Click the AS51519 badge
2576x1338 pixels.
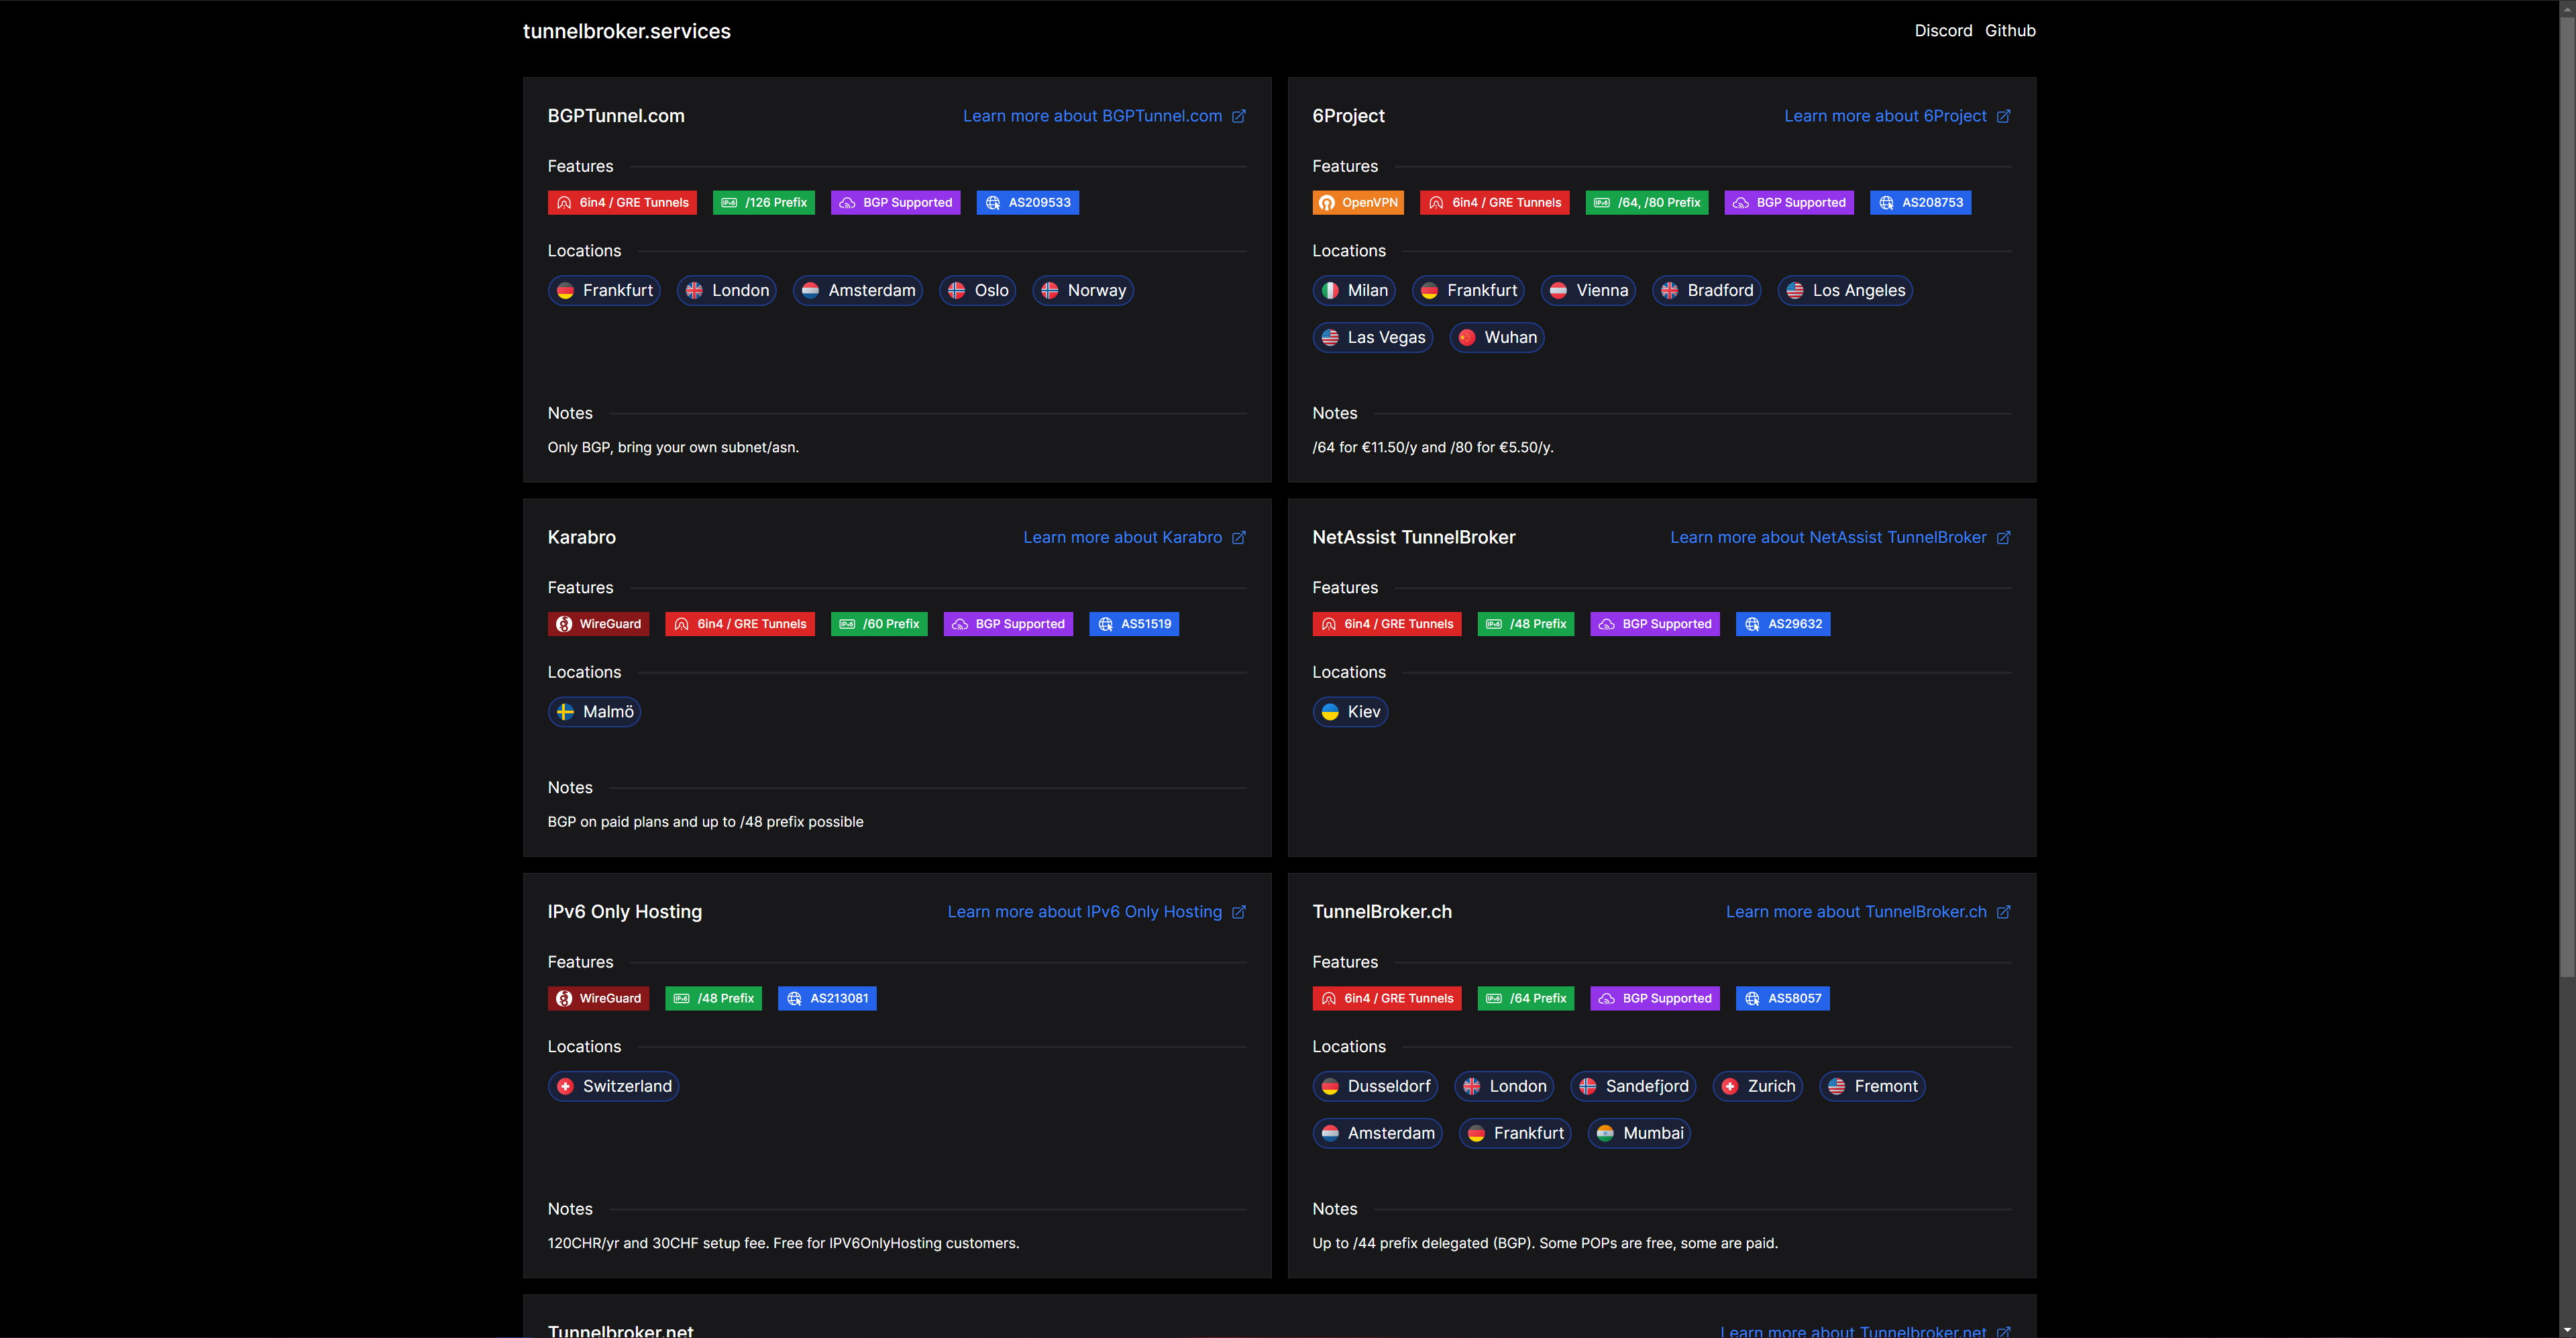pos(1134,624)
